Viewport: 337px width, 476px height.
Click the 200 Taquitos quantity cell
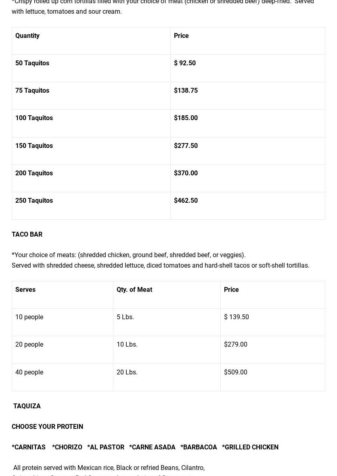[34, 173]
